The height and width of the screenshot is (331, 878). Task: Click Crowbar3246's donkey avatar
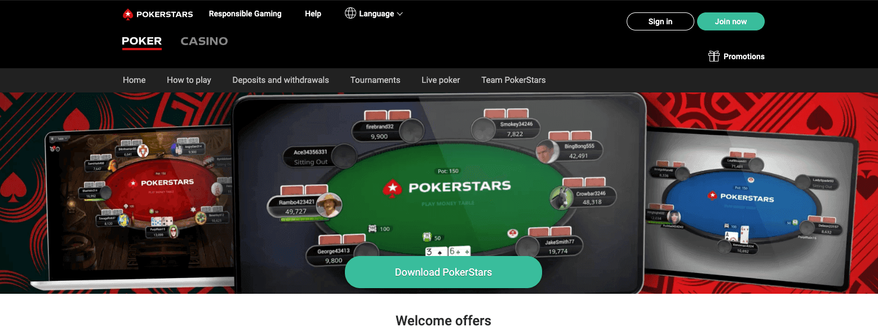(558, 197)
